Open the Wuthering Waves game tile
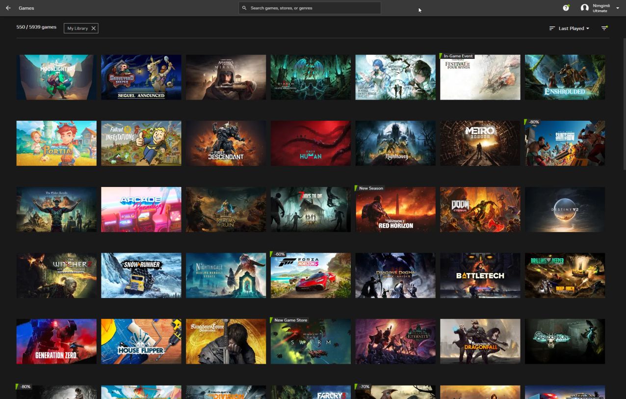 (x=395, y=77)
